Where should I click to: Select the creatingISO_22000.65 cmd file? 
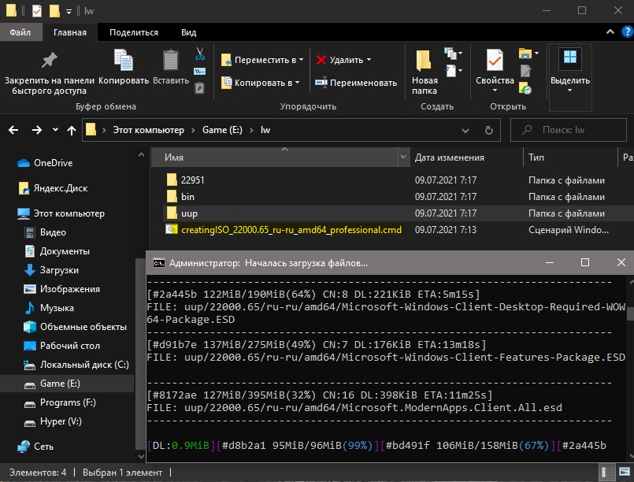point(291,230)
